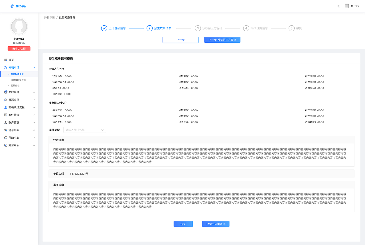
Task: Click the 预生成申请书 step label
Action: 163,28
